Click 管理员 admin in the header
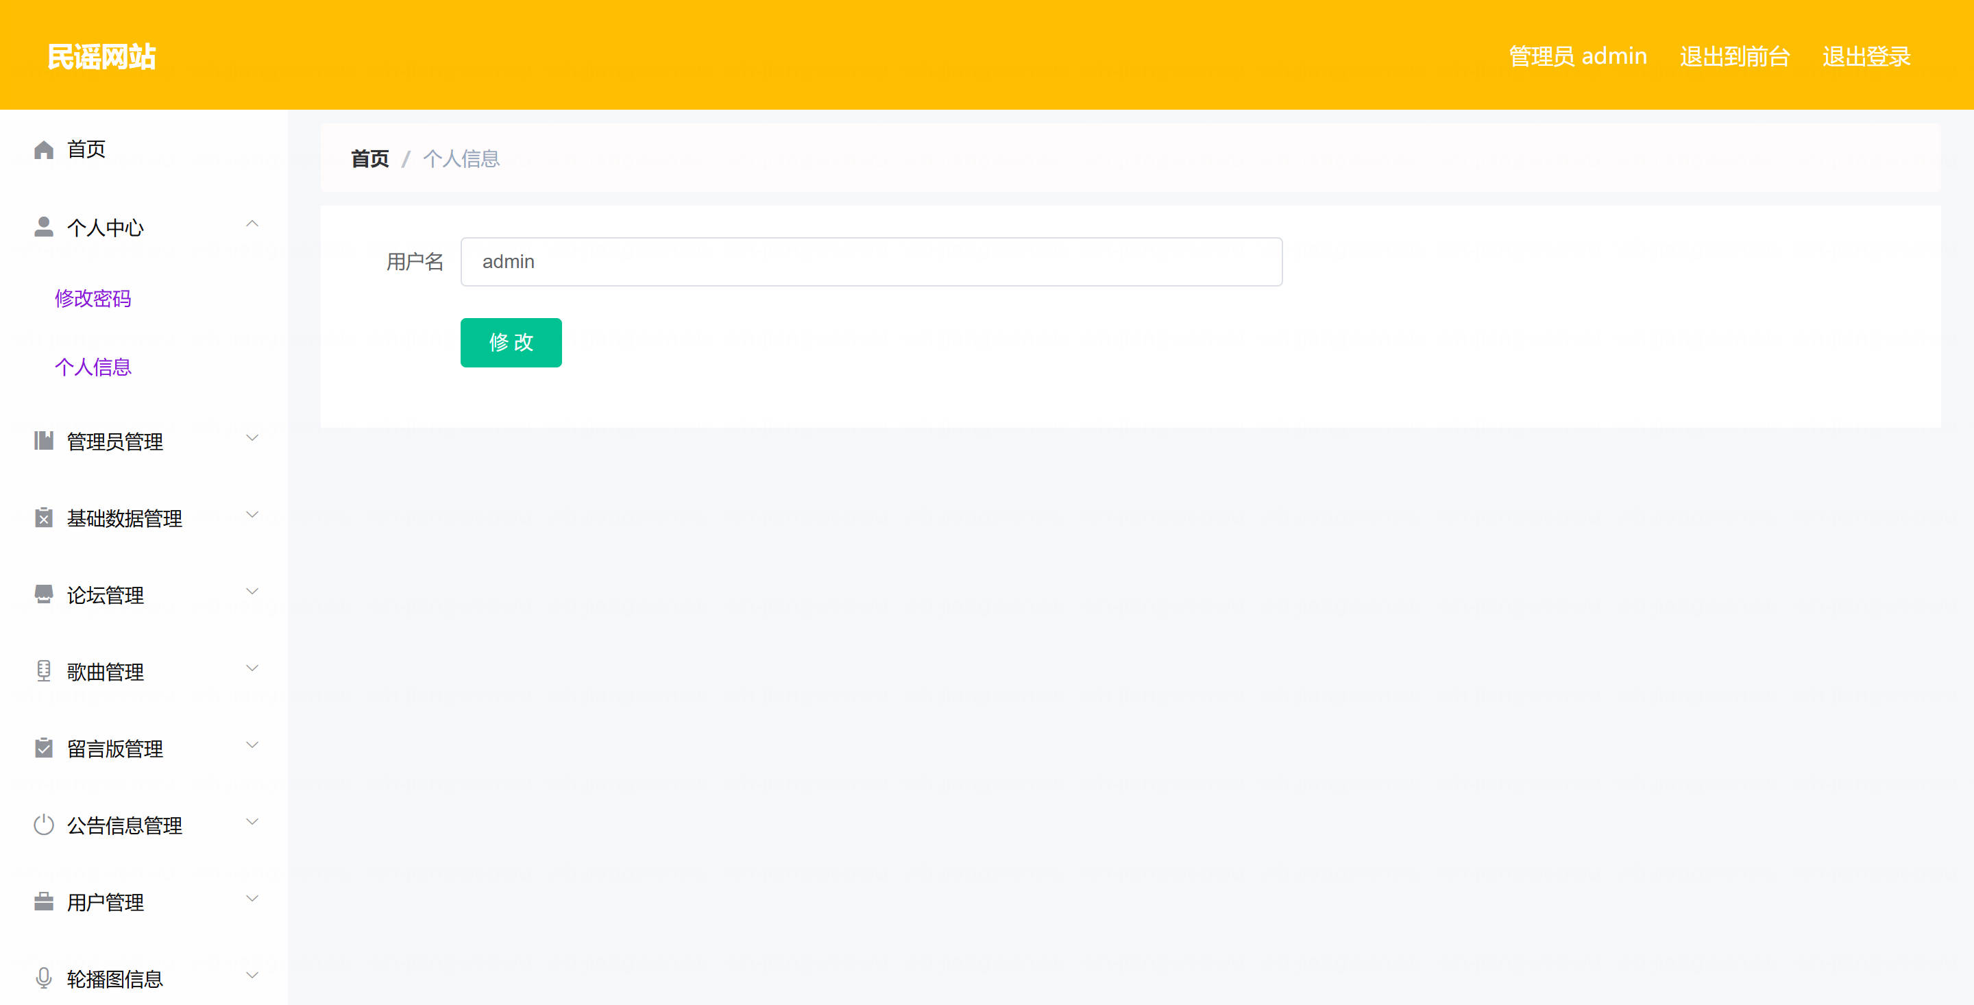 click(x=1578, y=57)
